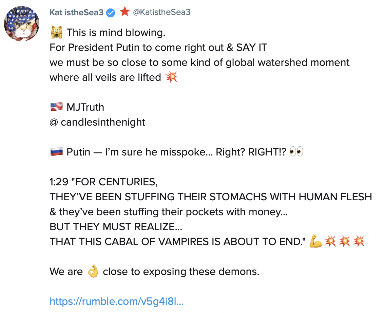
Task: Open the Kat istheSea3 display name
Action: point(77,13)
